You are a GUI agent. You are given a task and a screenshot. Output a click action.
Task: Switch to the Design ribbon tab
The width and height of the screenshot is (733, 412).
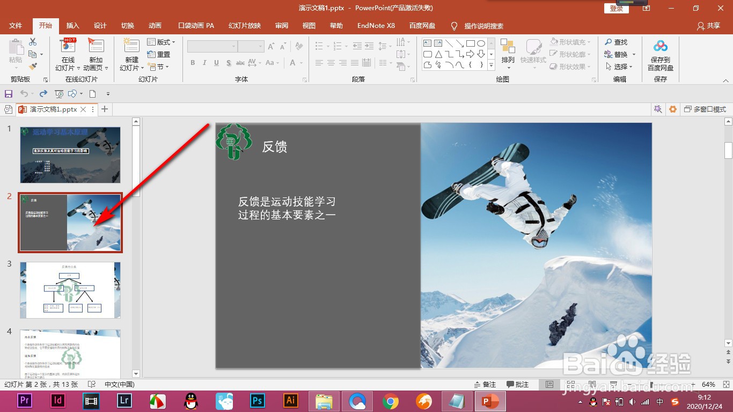[100, 26]
